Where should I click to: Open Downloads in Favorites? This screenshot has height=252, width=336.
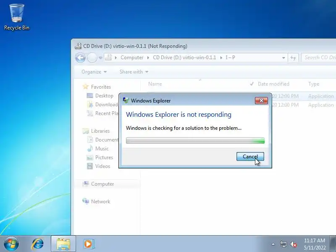(107, 104)
